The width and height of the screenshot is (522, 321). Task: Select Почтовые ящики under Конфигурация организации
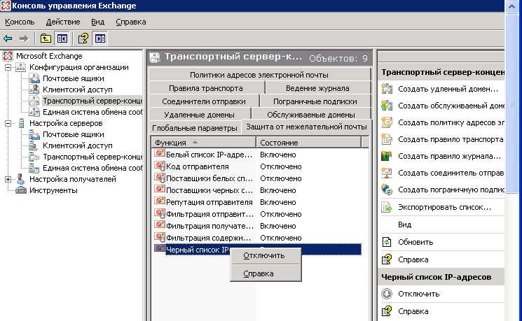click(74, 78)
